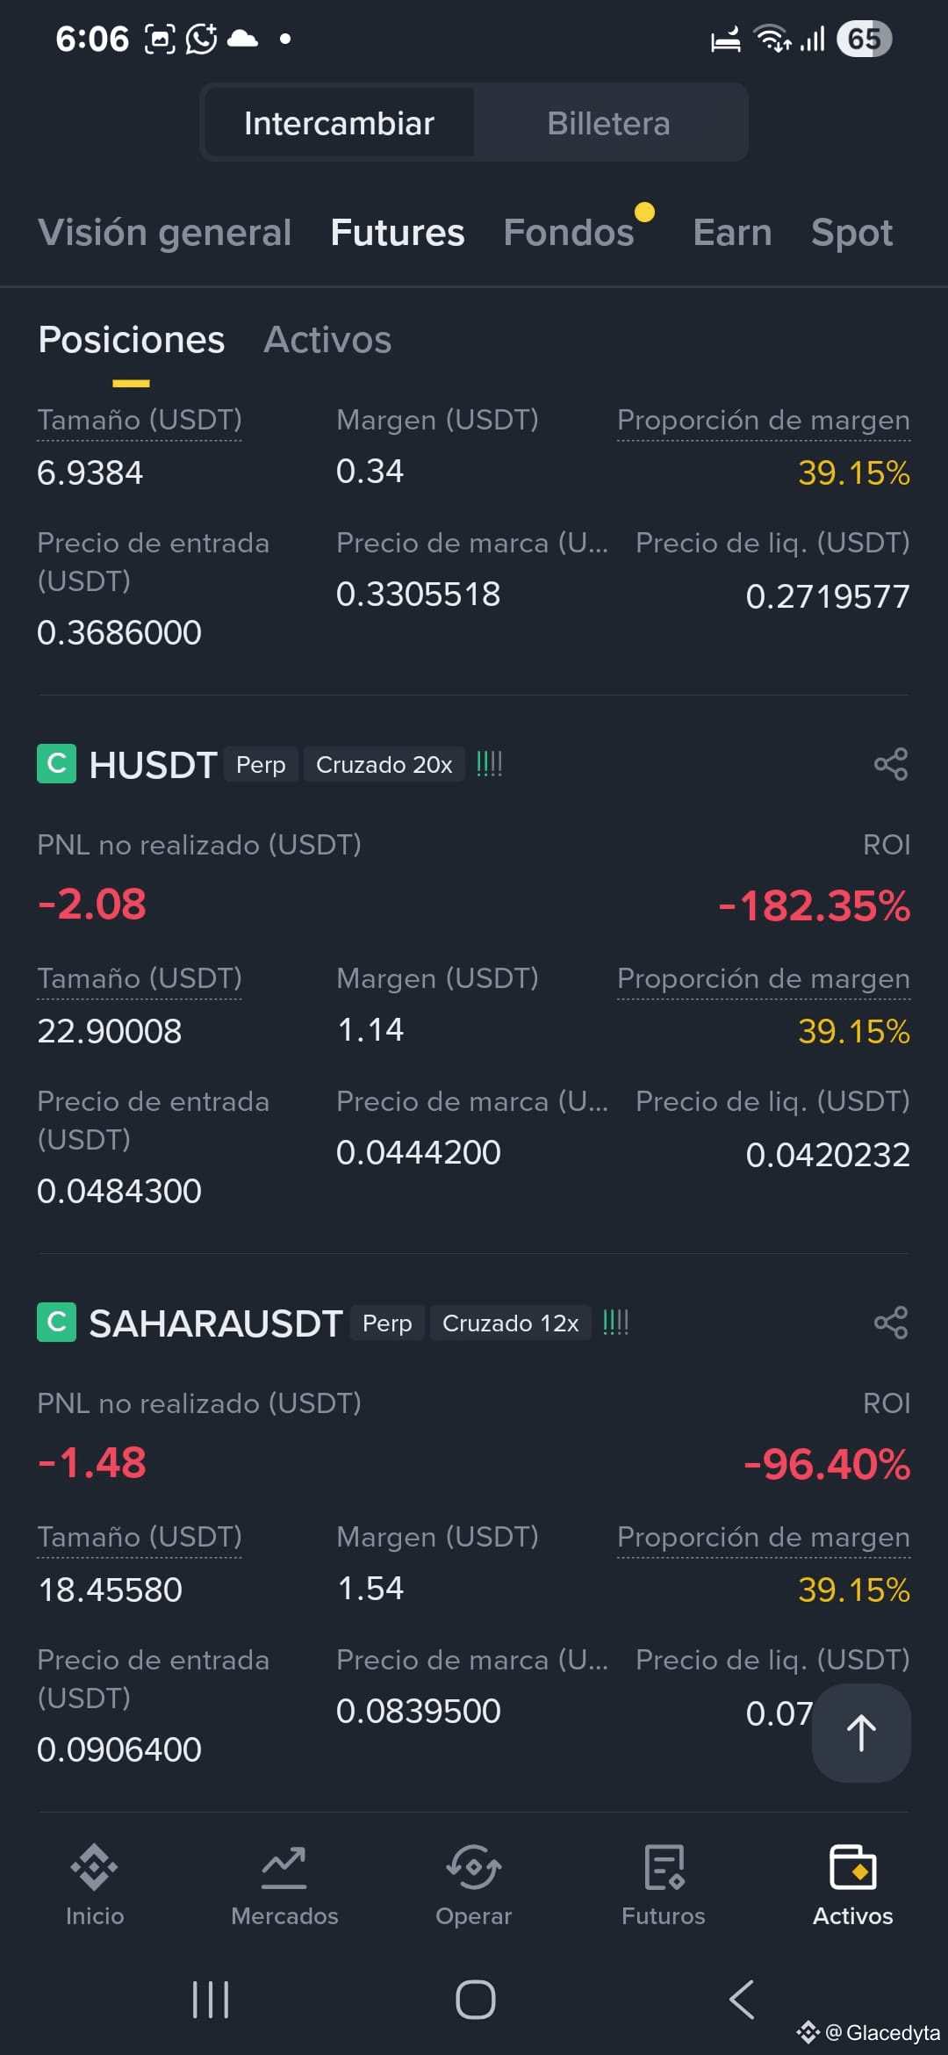Open the HUSDT contract title
948x2055 pixels.
(x=153, y=765)
